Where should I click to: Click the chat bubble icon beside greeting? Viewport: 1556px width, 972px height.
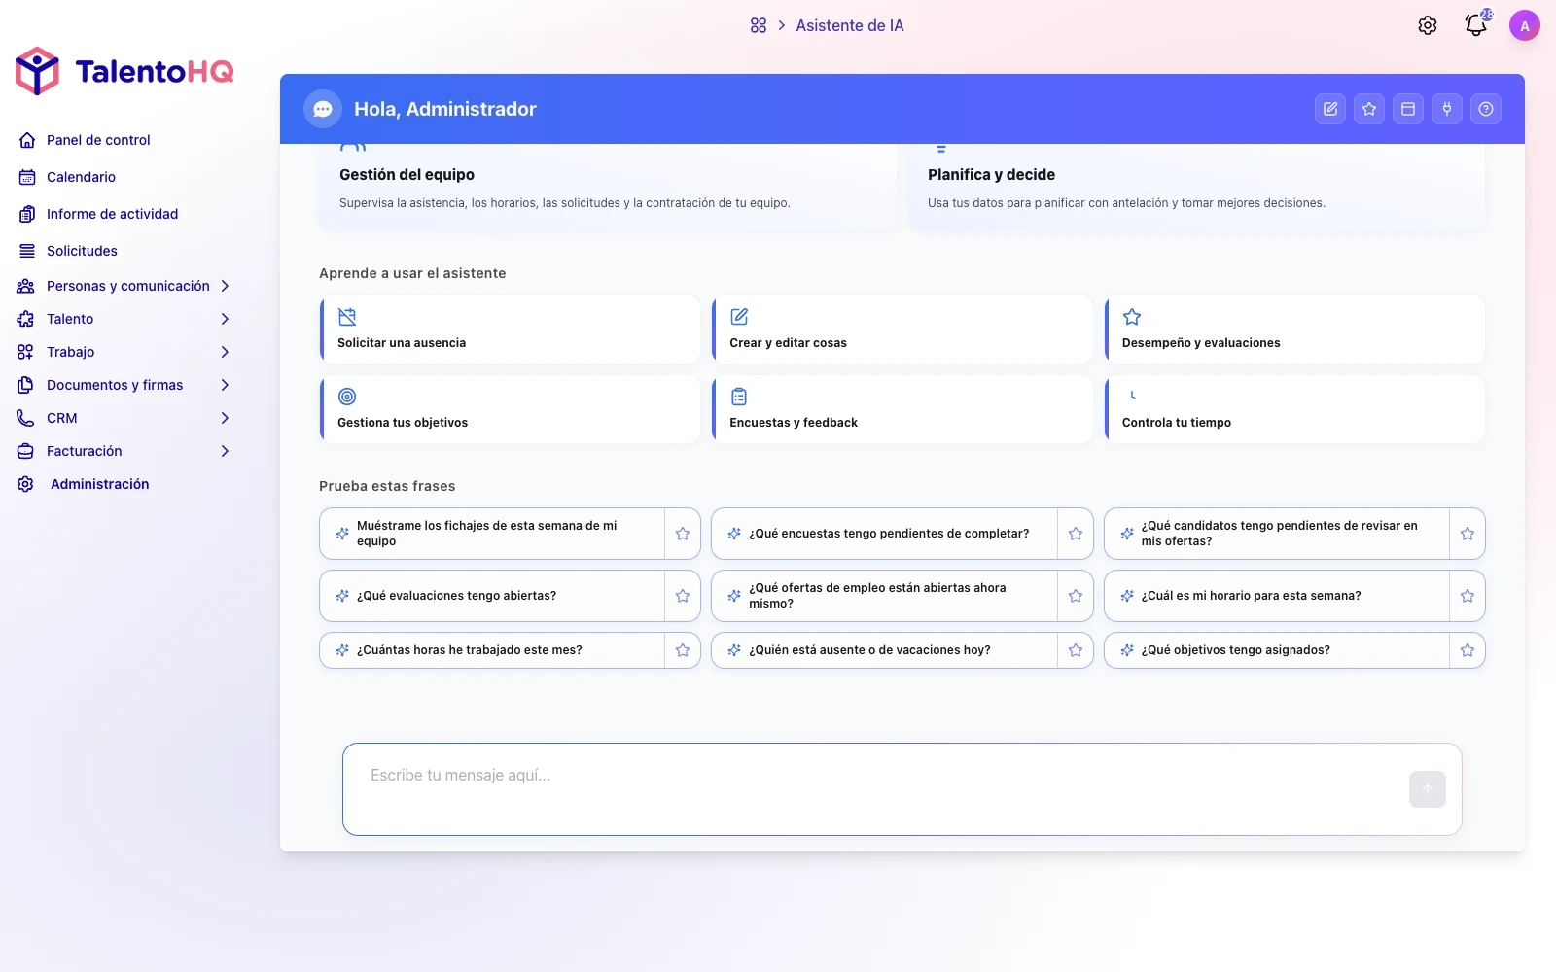tap(323, 109)
